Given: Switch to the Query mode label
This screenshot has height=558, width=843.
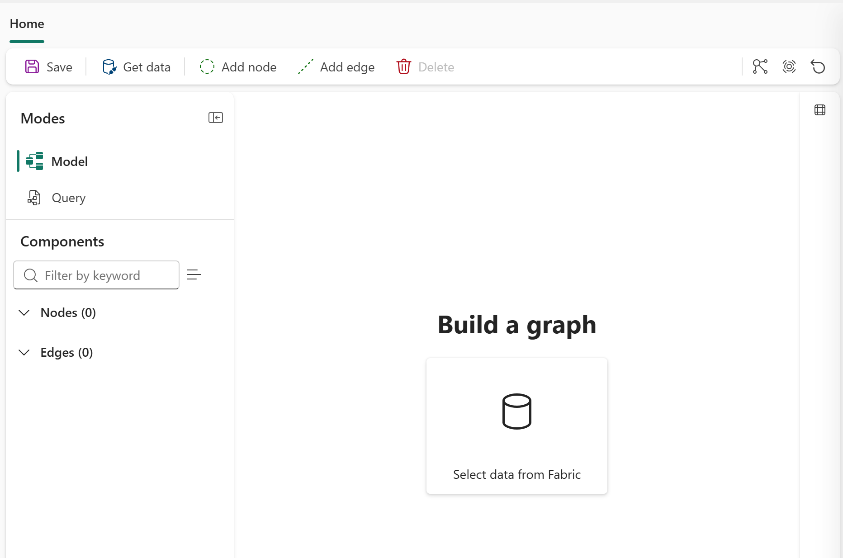Looking at the screenshot, I should pos(69,198).
